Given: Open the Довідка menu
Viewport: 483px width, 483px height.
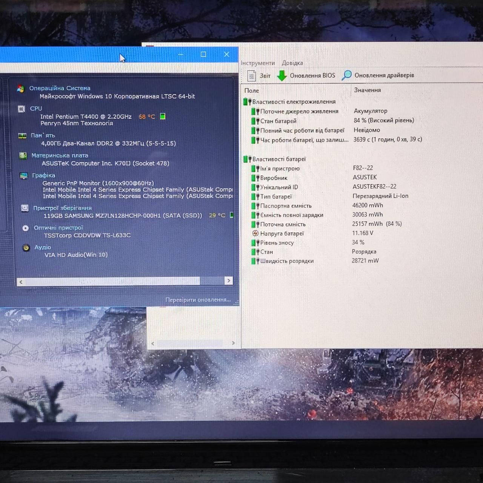Looking at the screenshot, I should 292,63.
